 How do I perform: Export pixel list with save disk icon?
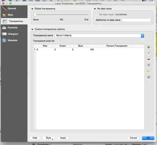pos(149,77)
